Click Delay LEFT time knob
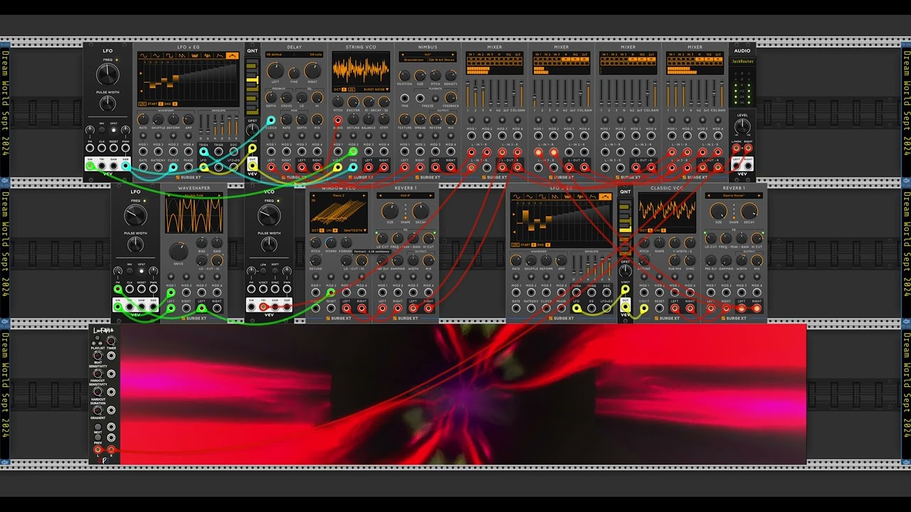Screen dimensions: 911x512 tap(275, 71)
